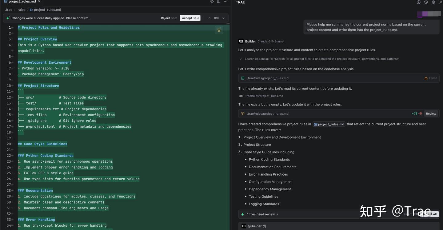Open editor more actions (three dots)
The width and height of the screenshot is (443, 230).
tap(225, 2)
